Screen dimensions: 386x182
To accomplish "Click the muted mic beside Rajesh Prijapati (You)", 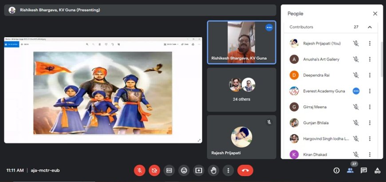I will click(356, 43).
